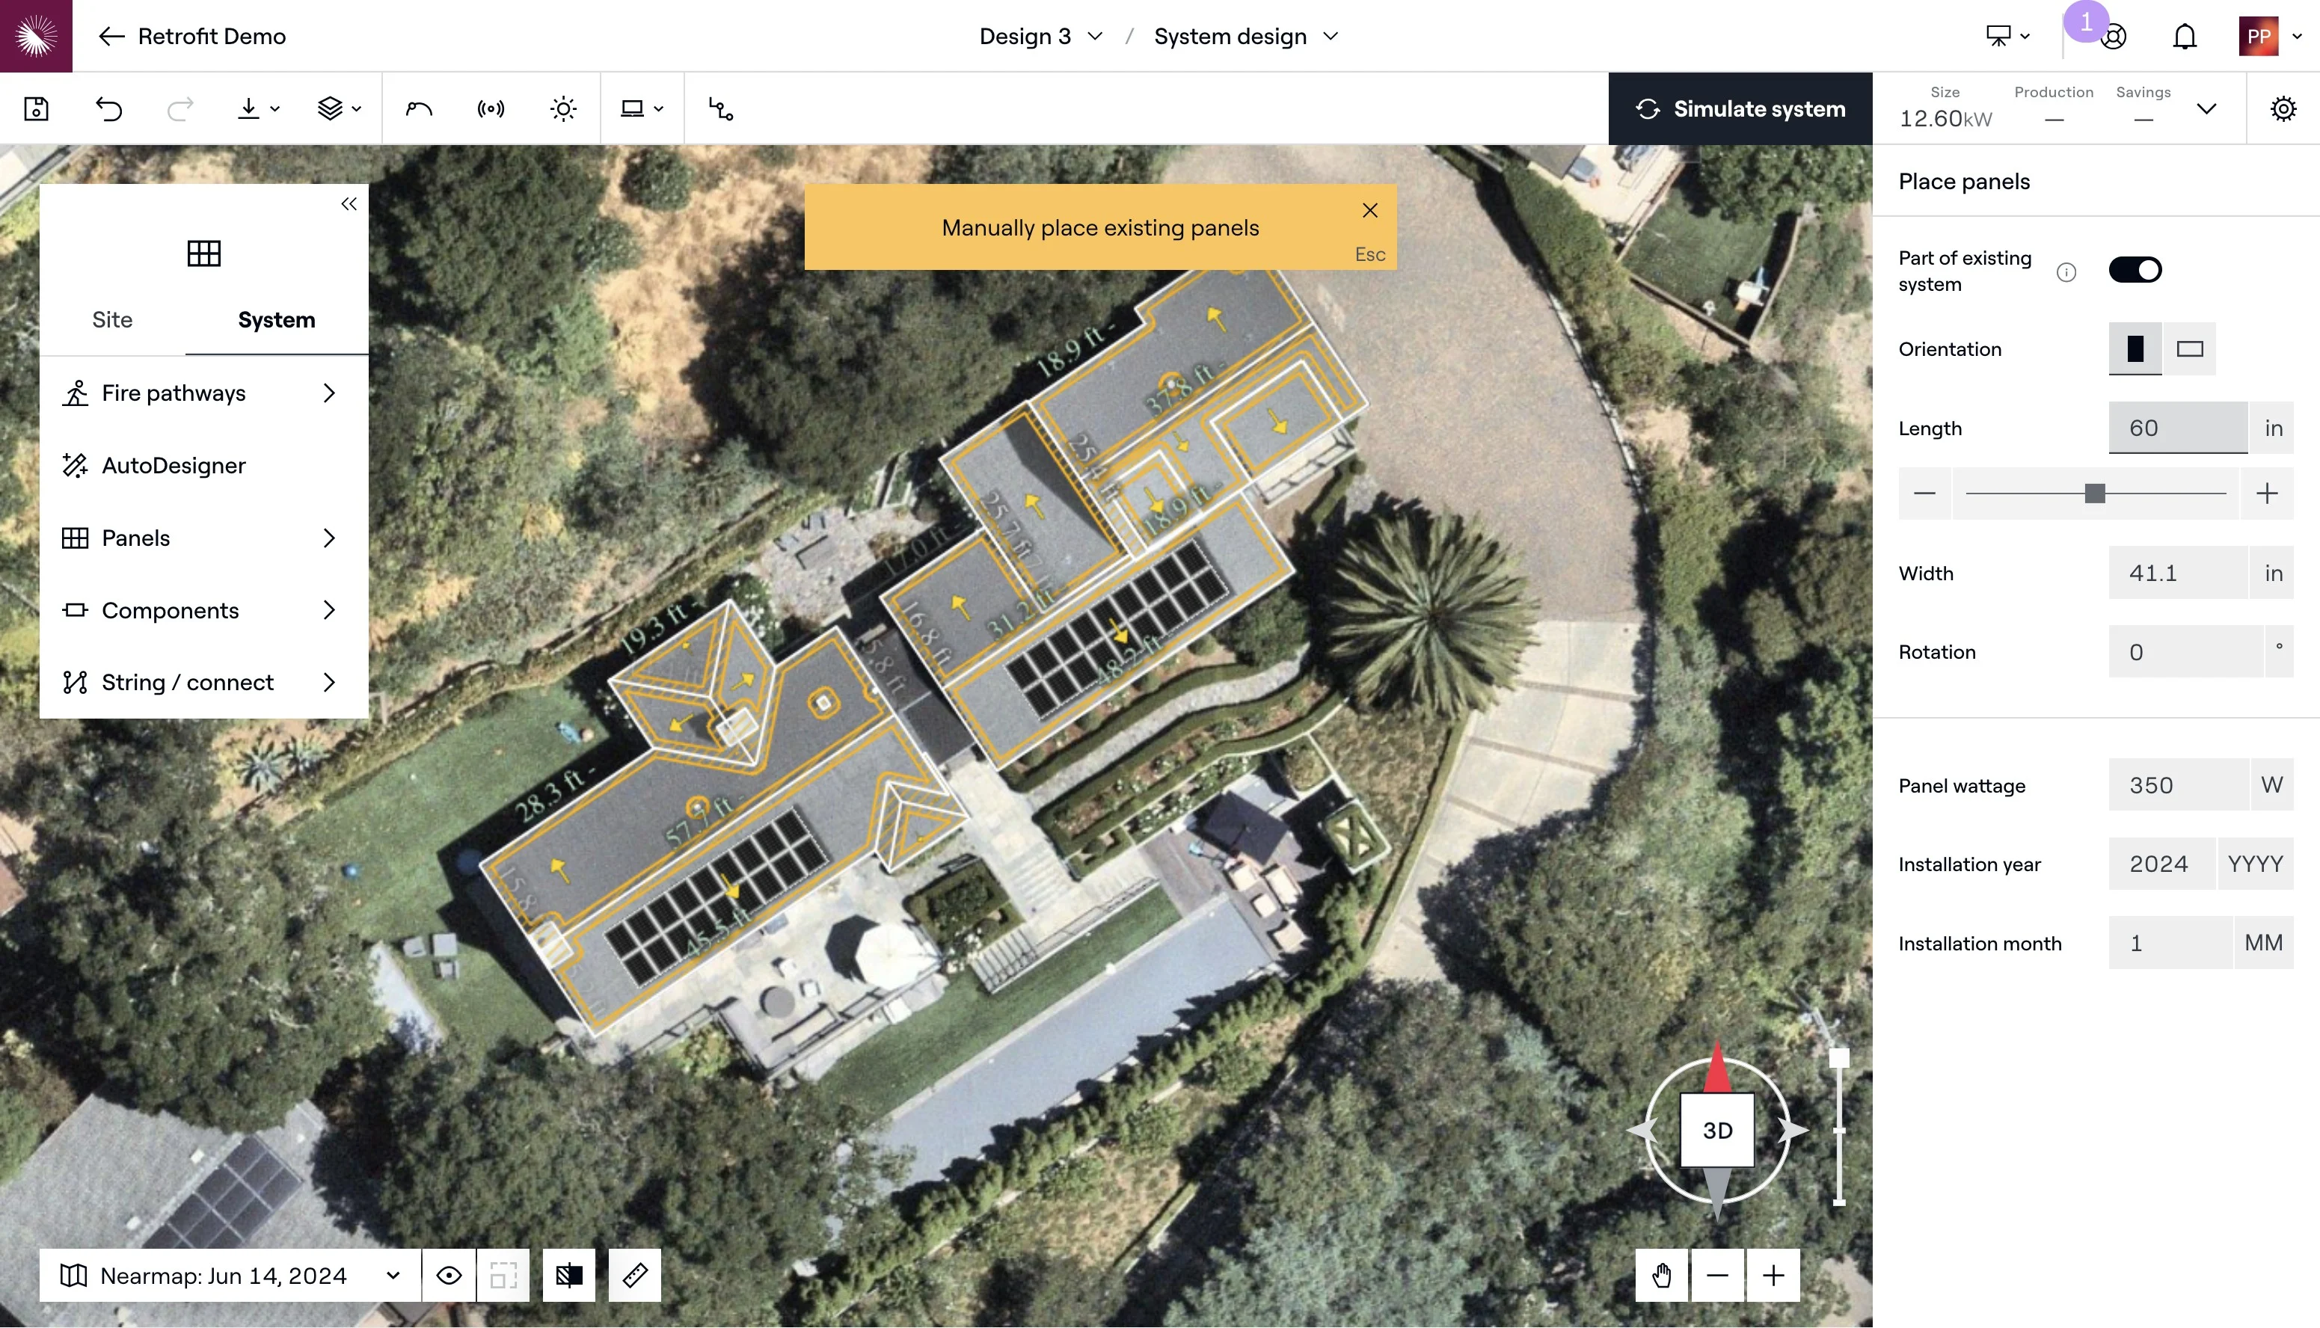
Task: Open the notifications bell
Action: click(2184, 37)
